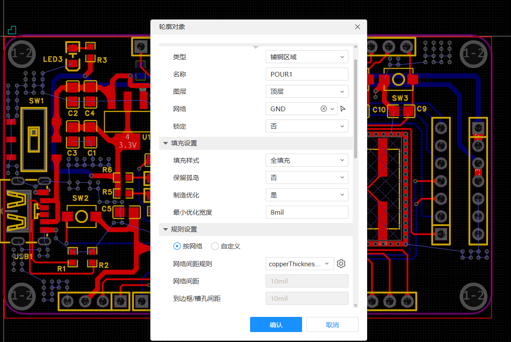Click the dialog scrollbar up arrow
The height and width of the screenshot is (342, 511).
[355, 46]
